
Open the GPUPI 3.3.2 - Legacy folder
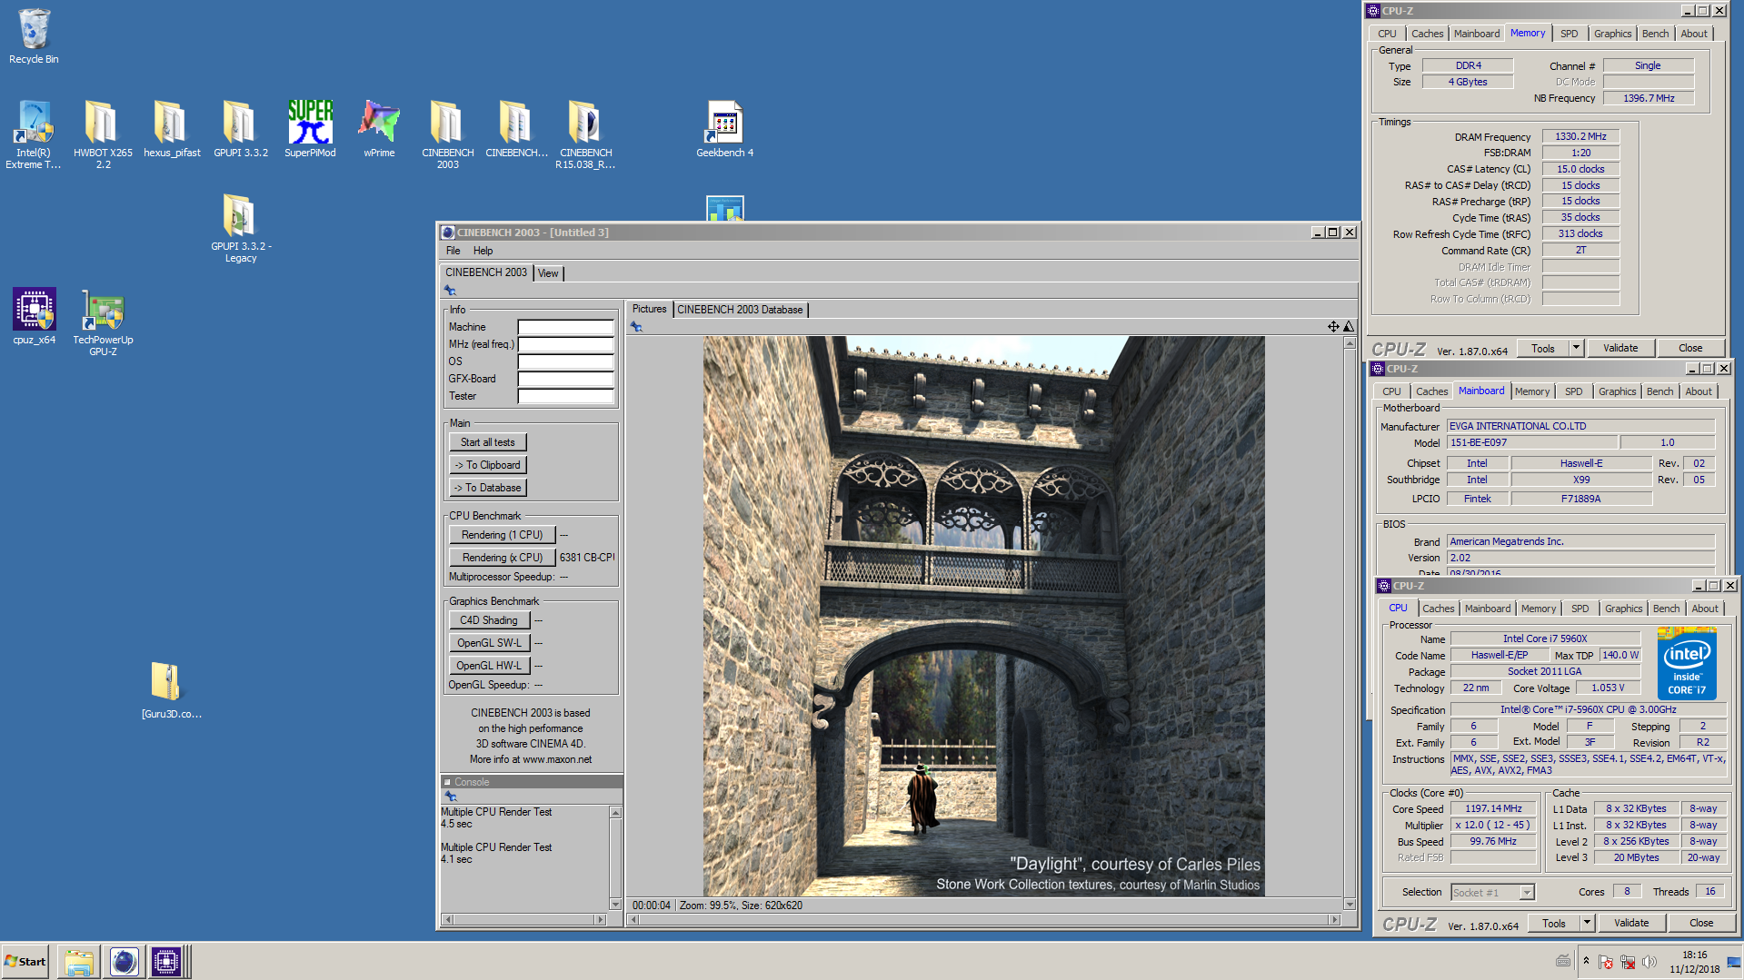(x=241, y=228)
